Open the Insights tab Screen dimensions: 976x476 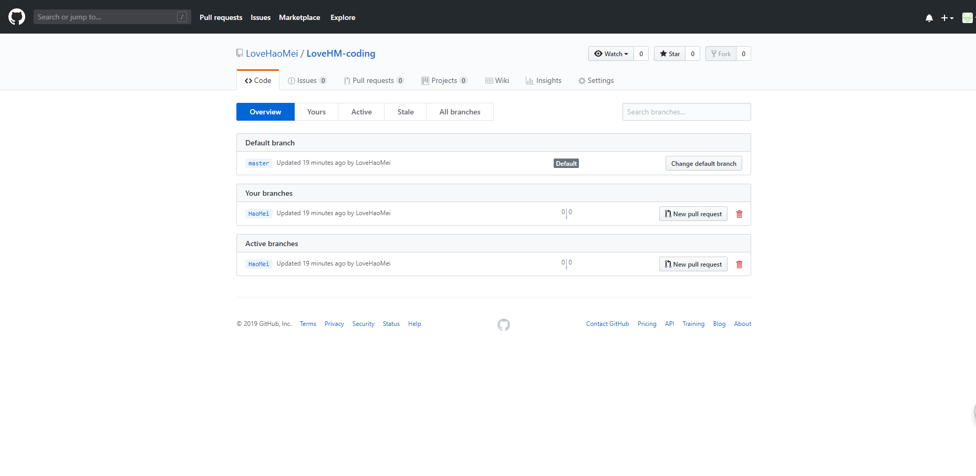(544, 80)
